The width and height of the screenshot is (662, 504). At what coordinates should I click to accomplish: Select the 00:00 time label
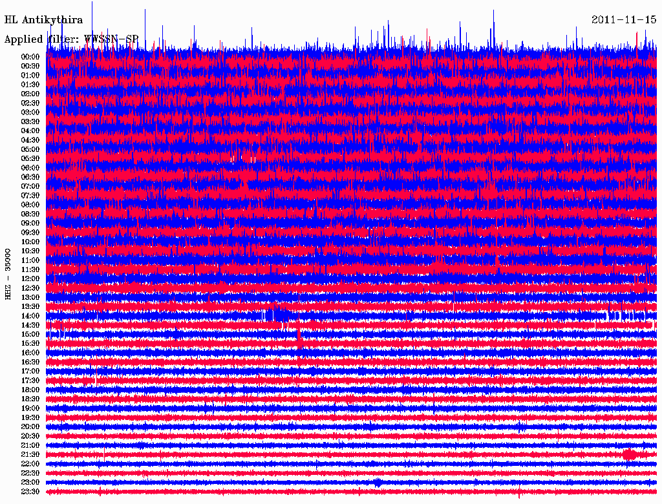(30, 57)
